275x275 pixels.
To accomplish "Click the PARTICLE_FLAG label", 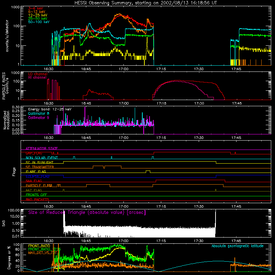I will (x=39, y=186).
